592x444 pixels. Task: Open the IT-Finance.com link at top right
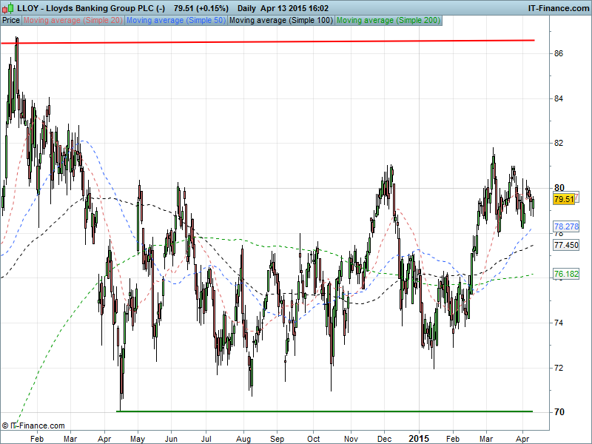coord(557,7)
